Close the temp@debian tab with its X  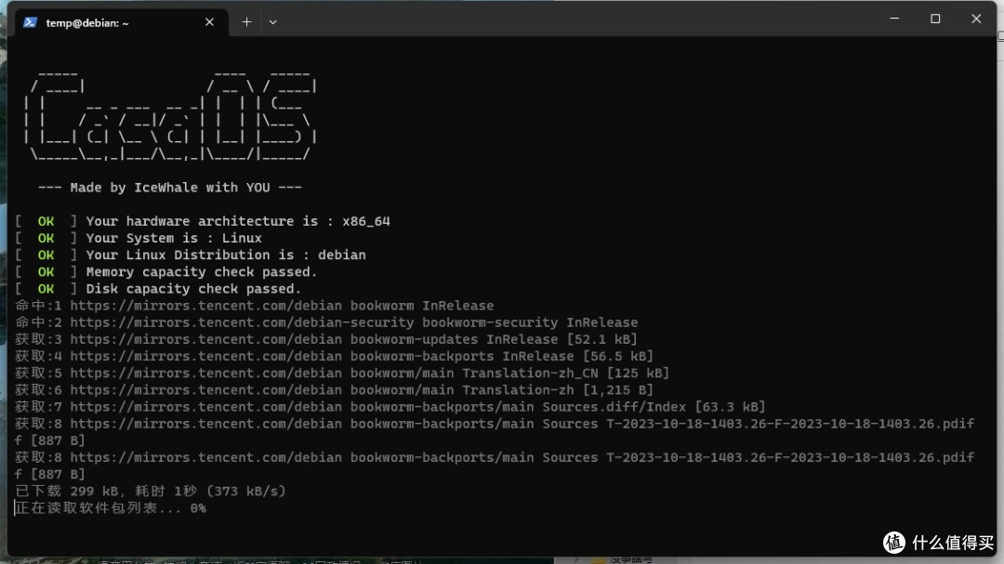point(209,22)
